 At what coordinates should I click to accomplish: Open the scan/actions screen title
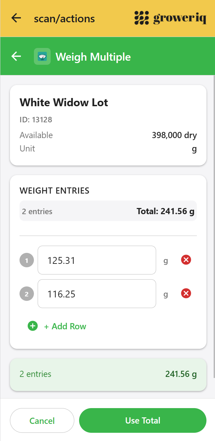click(64, 19)
